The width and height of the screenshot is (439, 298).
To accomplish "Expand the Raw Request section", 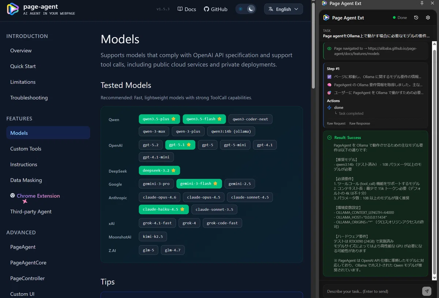I will coord(336,124).
